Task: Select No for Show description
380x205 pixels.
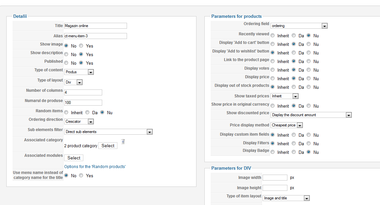Action: (66, 54)
